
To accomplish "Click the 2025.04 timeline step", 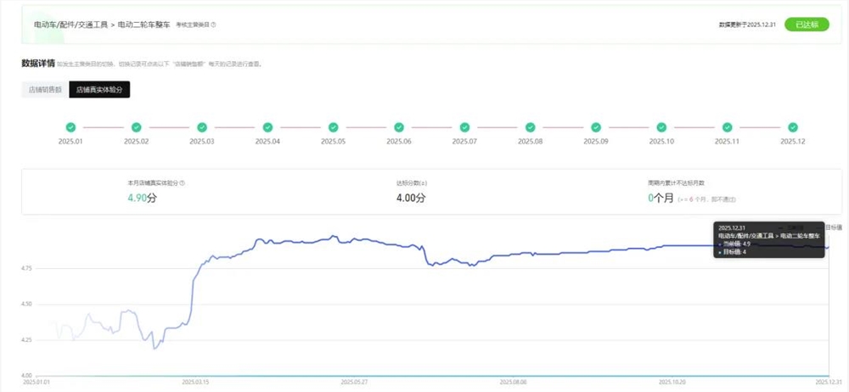I will pyautogui.click(x=267, y=127).
